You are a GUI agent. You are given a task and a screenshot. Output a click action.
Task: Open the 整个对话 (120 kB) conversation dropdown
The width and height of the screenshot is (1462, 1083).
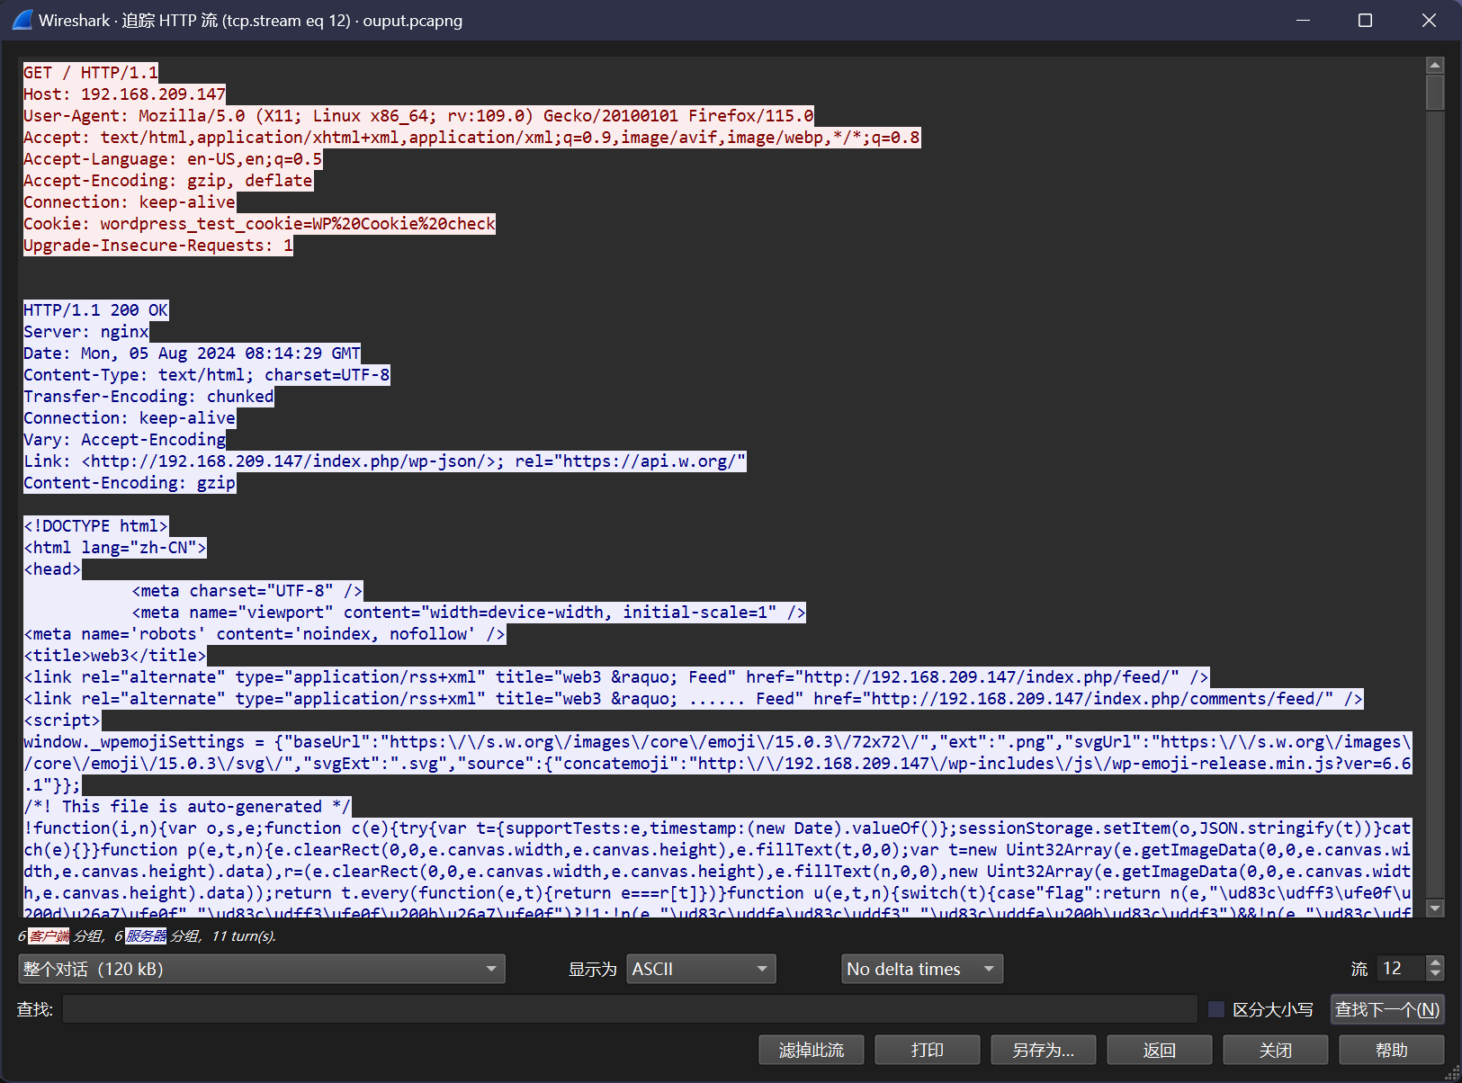pos(261,969)
